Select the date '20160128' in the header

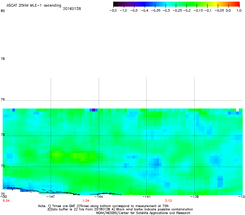tap(72, 9)
